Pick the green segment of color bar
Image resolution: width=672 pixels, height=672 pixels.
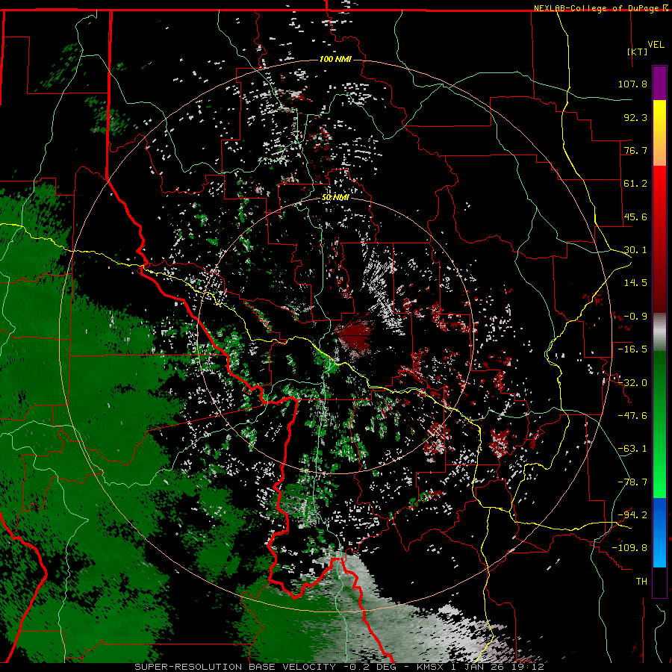coord(659,424)
